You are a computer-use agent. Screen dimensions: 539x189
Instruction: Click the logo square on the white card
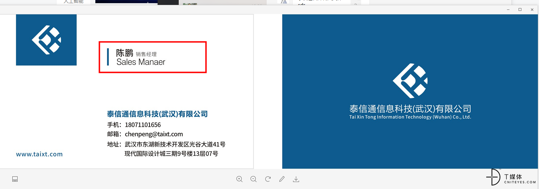pyautogui.click(x=46, y=40)
